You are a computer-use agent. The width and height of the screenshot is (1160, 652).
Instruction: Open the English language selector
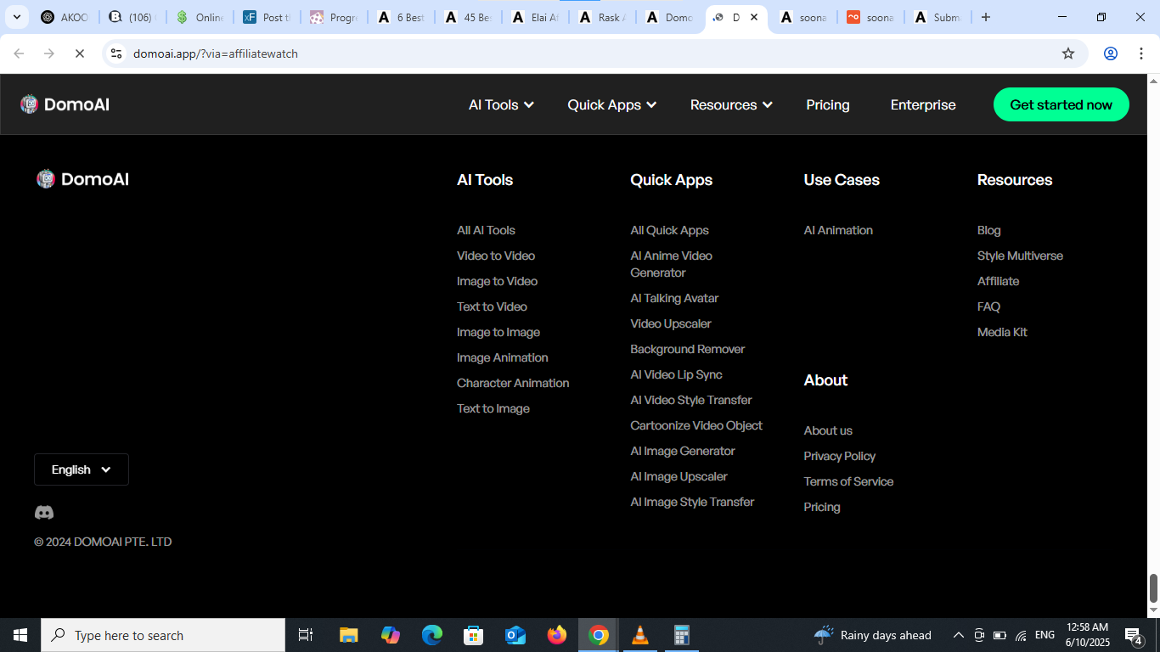(x=82, y=469)
